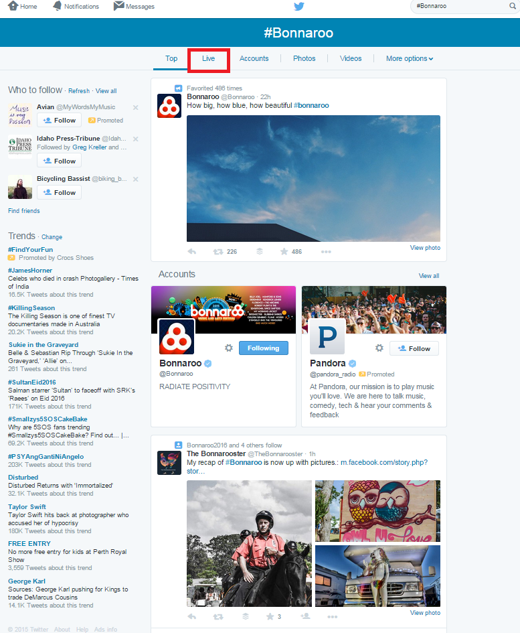Screen dimensions: 520x633
Task: Favorite the tweet with 486 stars
Action: 284,251
